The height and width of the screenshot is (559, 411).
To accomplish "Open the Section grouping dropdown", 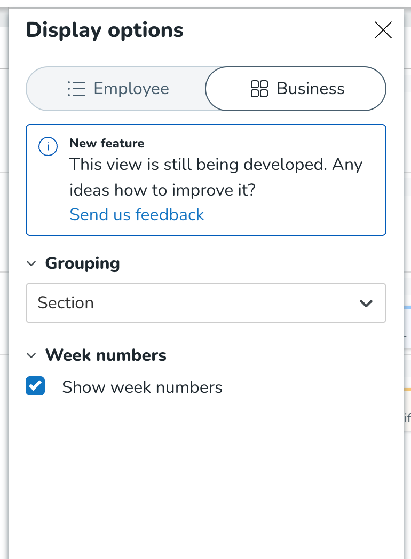I will click(206, 303).
